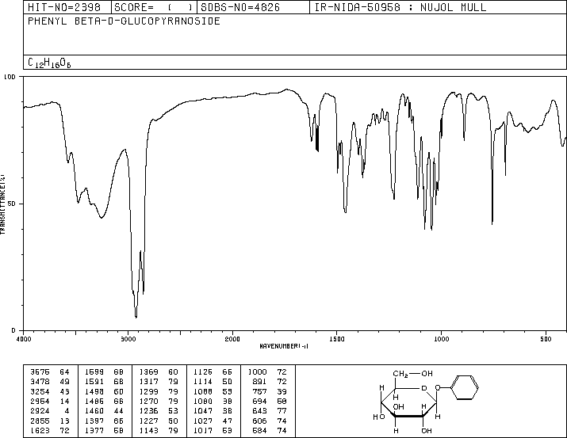
Task: Select peak value 1270 in the table
Action: tap(148, 401)
